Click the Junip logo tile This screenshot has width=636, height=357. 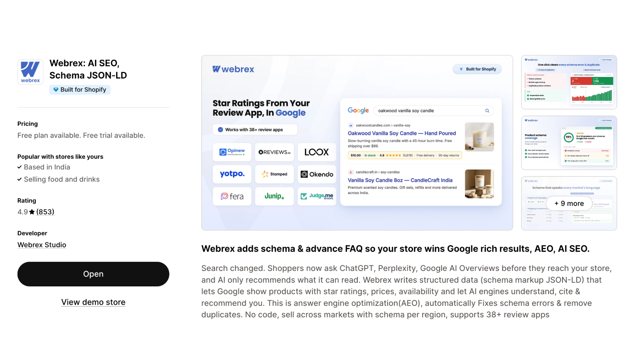tap(275, 196)
